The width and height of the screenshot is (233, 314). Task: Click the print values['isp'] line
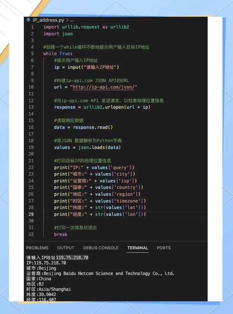pyautogui.click(x=96, y=181)
